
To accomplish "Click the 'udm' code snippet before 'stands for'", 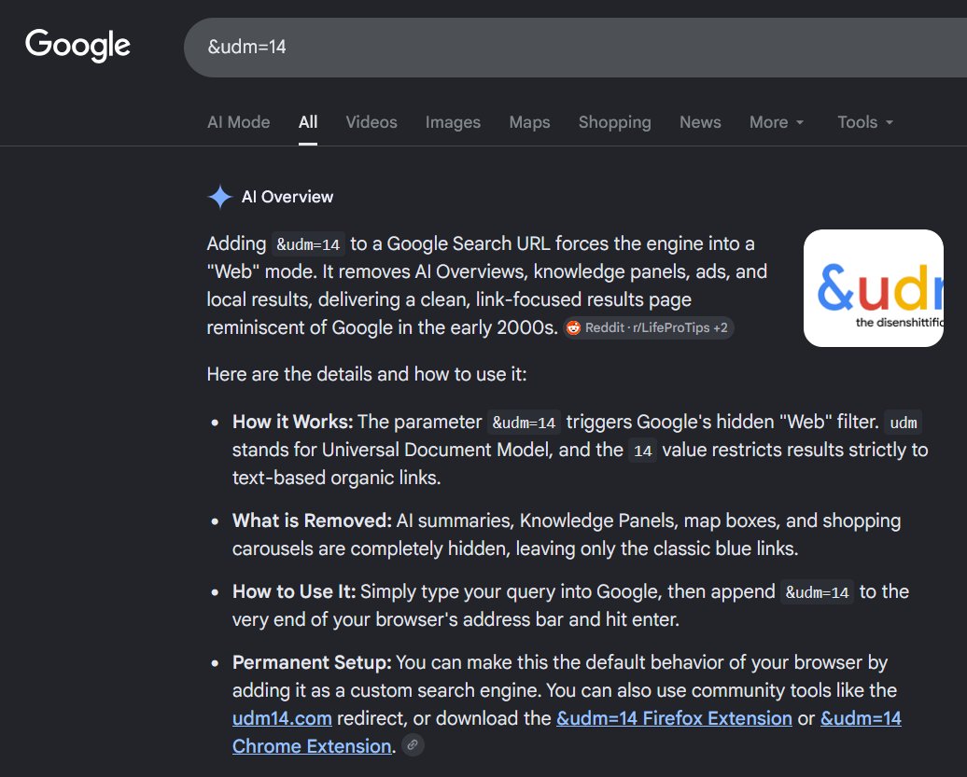I will point(903,423).
